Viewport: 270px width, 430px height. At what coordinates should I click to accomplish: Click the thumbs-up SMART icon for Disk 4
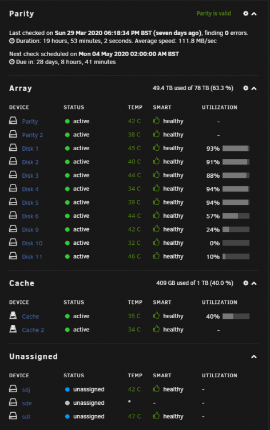[157, 188]
